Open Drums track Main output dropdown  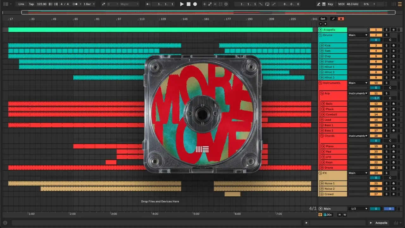pyautogui.click(x=358, y=35)
